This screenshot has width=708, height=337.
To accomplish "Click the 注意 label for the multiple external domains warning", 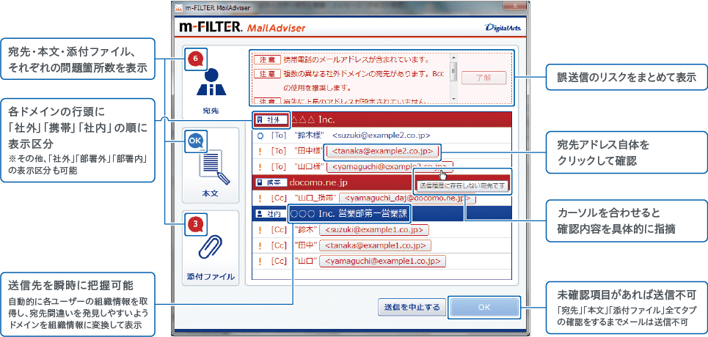I will (267, 73).
